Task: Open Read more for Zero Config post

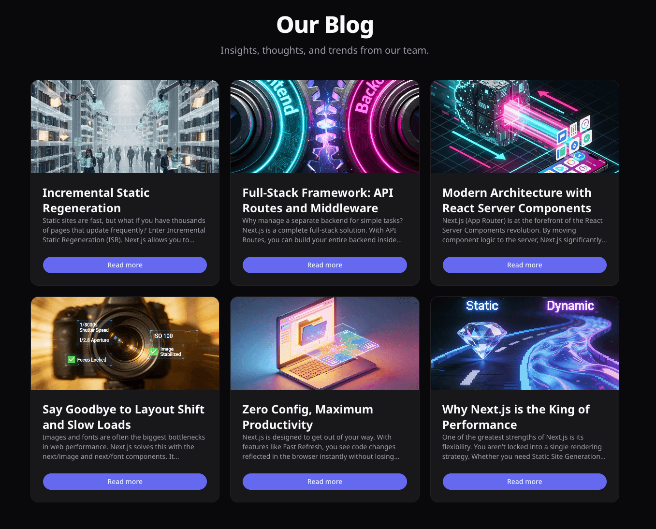Action: [325, 482]
